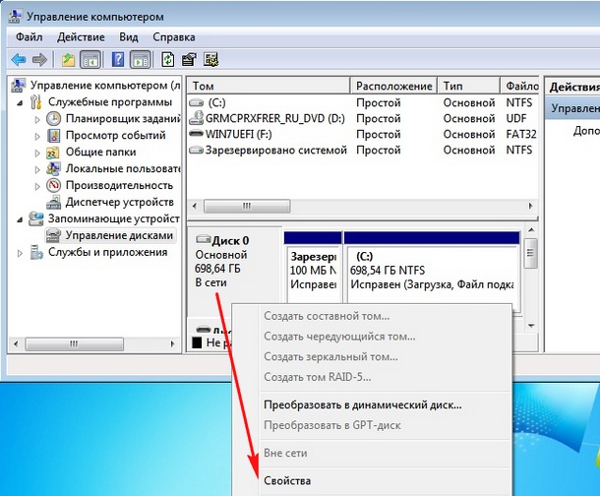600x496 pixels.
Task: Click the Forward arrow toolbar icon
Action: point(39,60)
